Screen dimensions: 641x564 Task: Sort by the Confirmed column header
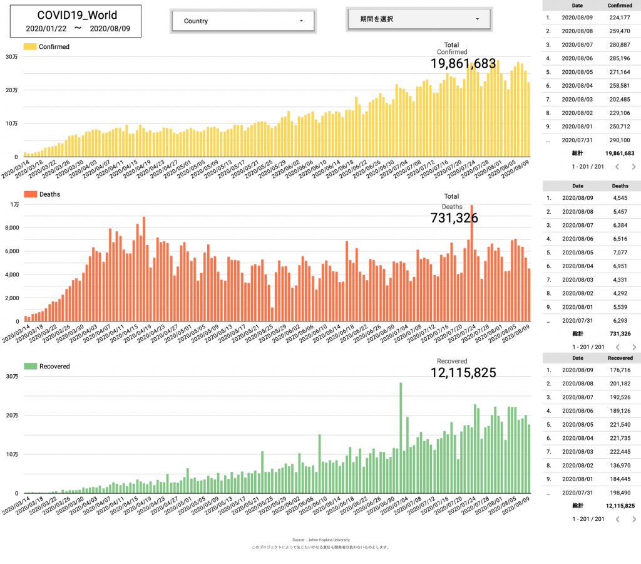click(620, 5)
